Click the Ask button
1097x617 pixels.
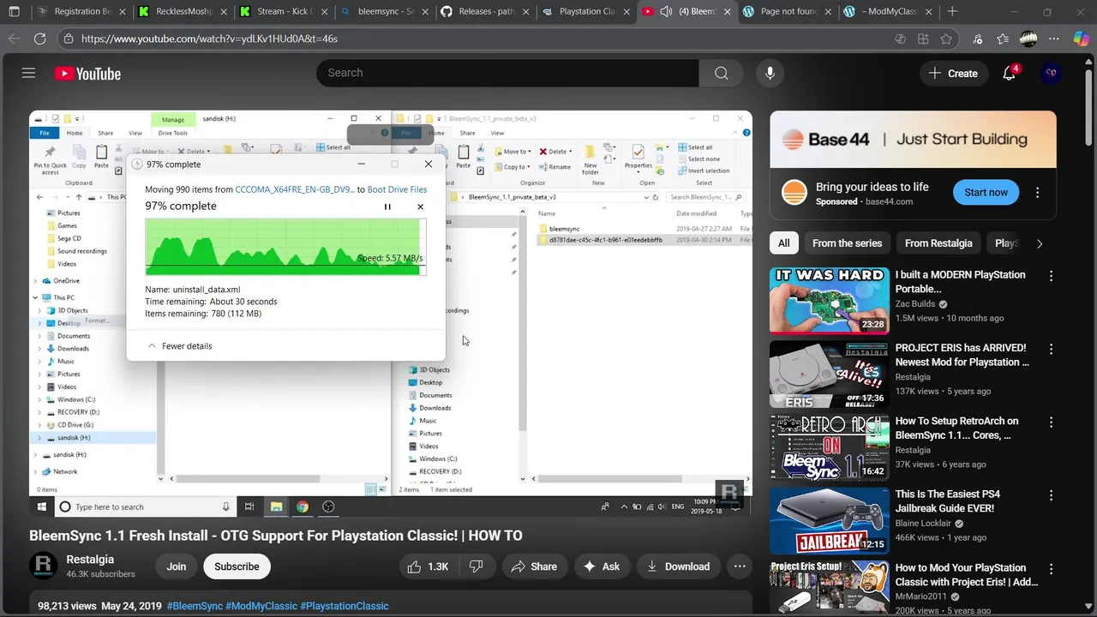[601, 566]
